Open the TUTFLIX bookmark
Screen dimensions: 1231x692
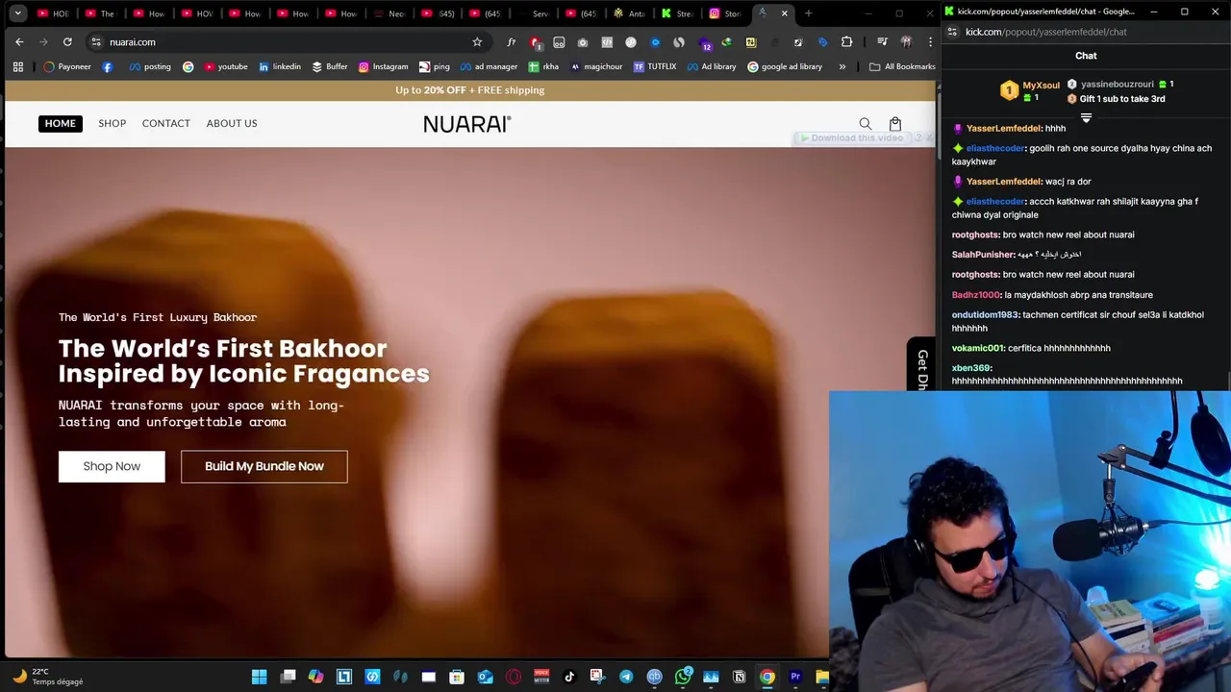tap(655, 67)
